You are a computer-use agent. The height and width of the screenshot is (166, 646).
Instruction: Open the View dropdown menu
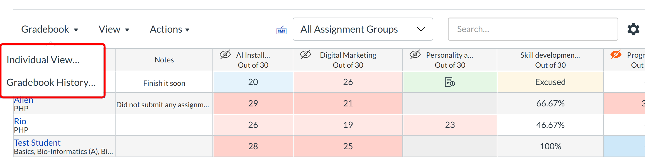point(114,29)
